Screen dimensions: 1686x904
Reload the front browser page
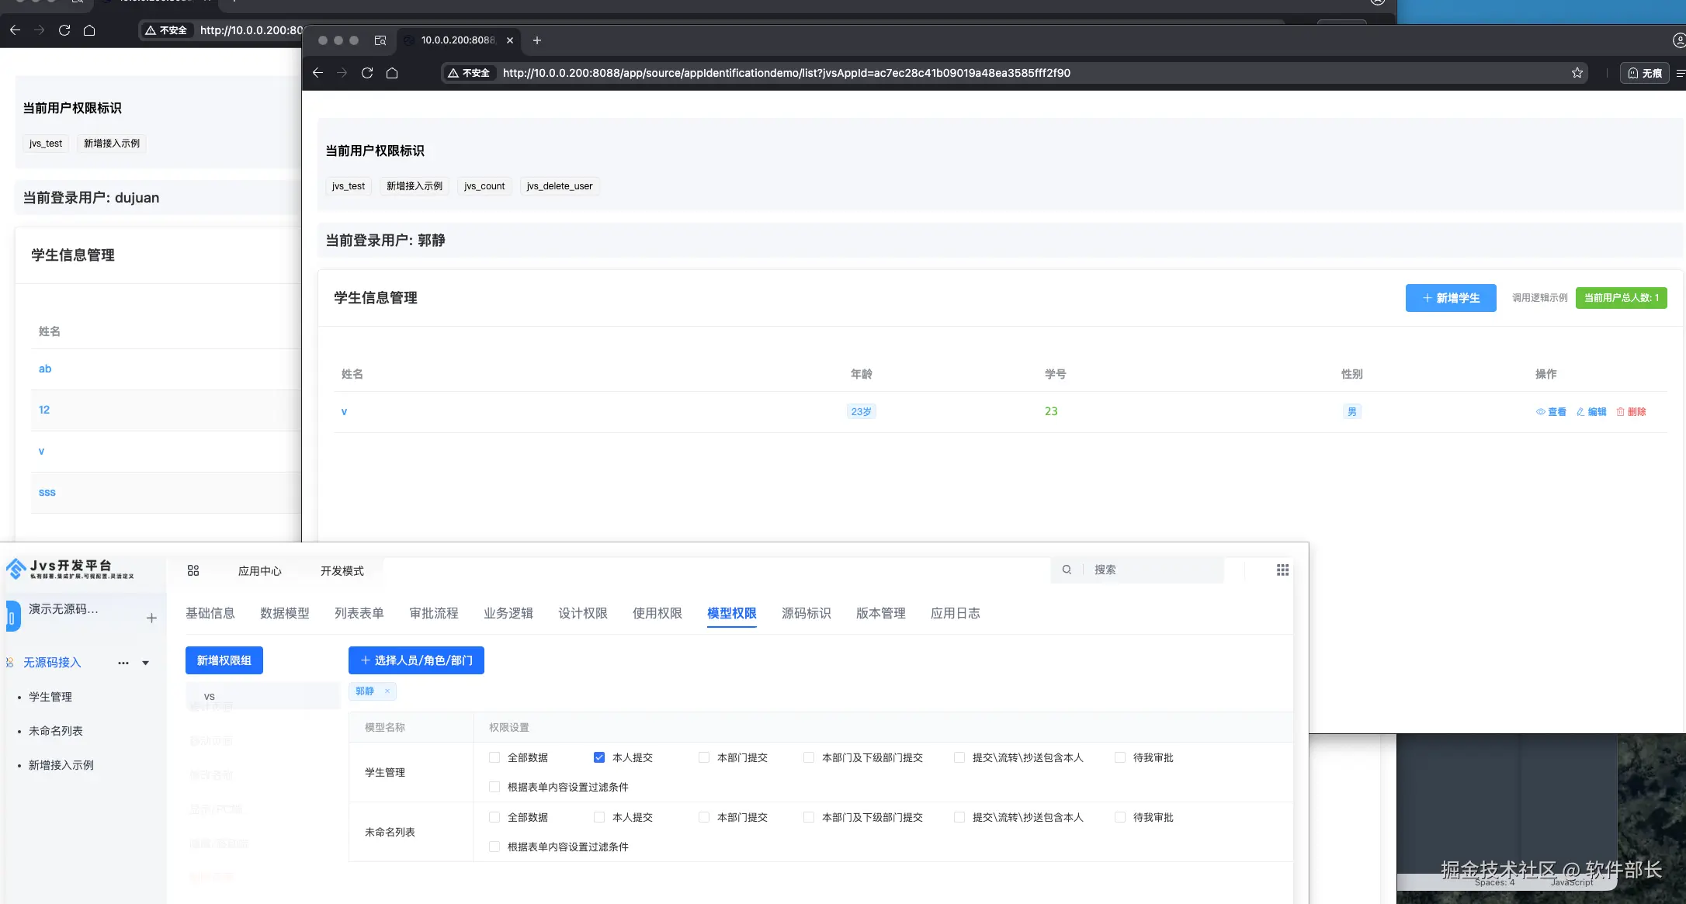point(367,73)
